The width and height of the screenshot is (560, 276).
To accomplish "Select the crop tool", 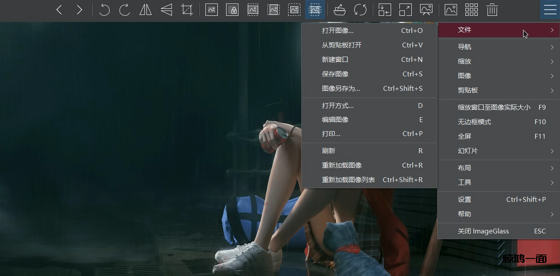I will click(x=187, y=10).
